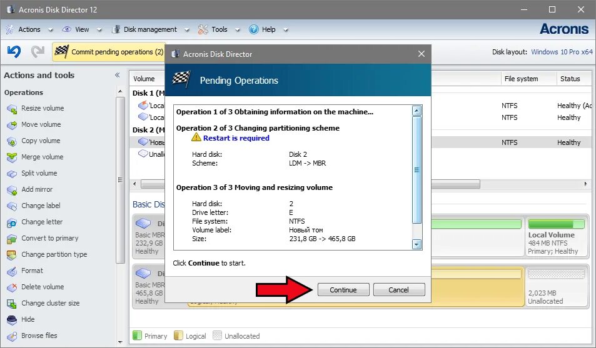Click the Convert to primary icon
The image size is (596, 348).
click(x=12, y=239)
